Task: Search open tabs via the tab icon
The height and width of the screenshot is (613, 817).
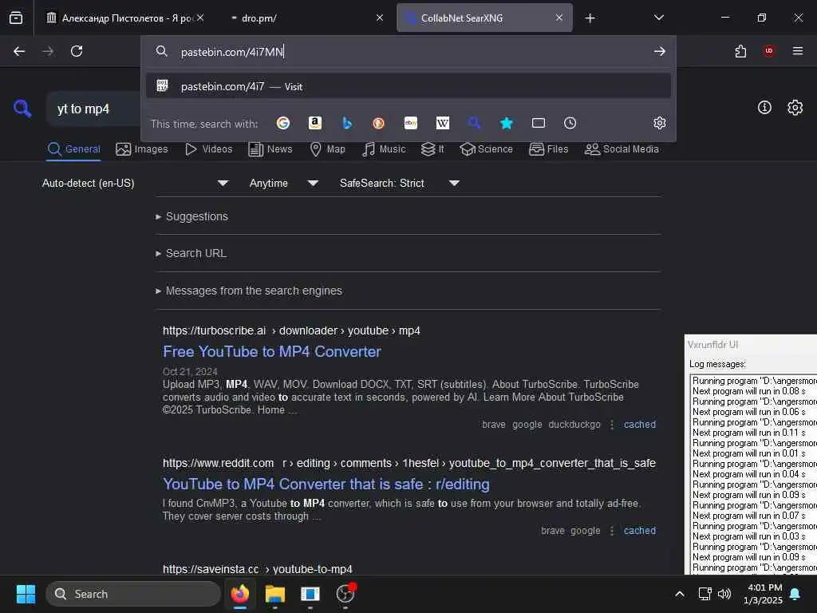Action: (539, 123)
